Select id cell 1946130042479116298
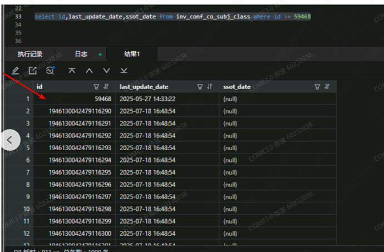Image resolution: width=384 pixels, height=252 pixels. click(x=74, y=209)
